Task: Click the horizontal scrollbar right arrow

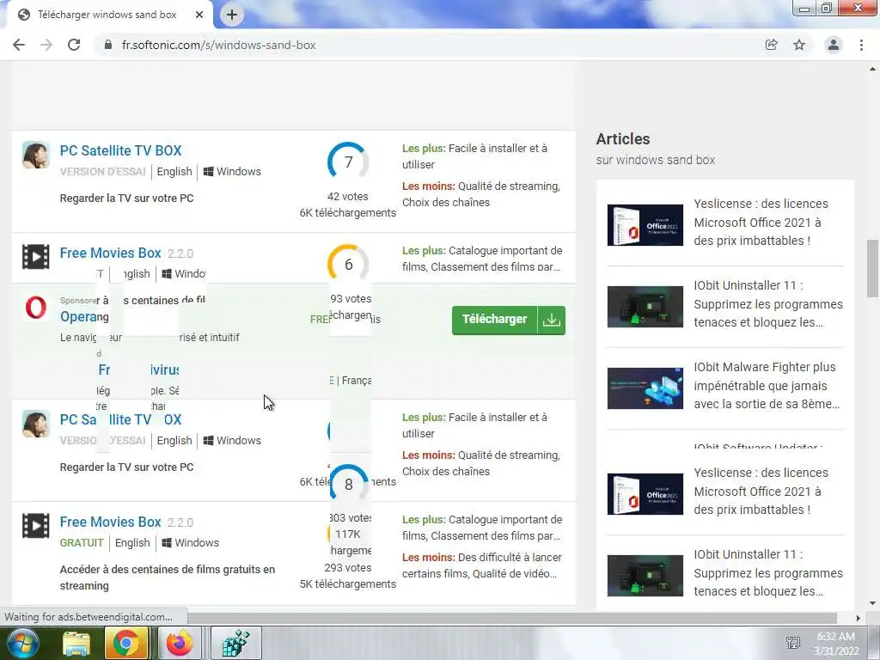Action: pos(859,618)
